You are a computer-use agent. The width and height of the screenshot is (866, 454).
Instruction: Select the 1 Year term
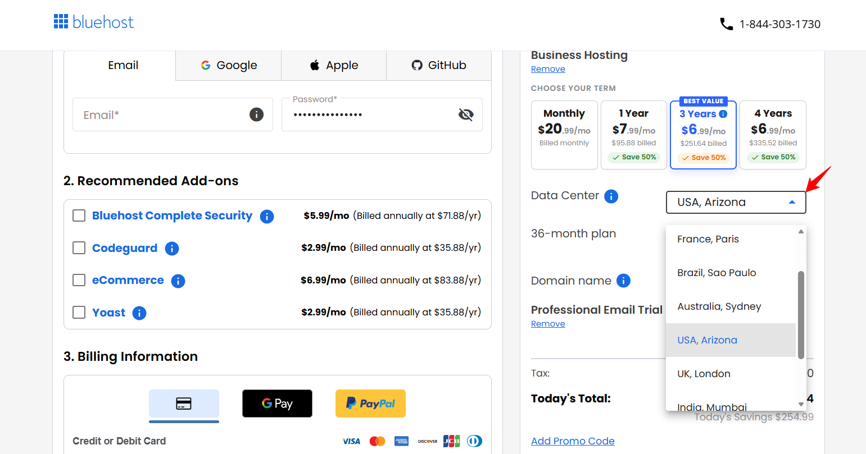634,135
